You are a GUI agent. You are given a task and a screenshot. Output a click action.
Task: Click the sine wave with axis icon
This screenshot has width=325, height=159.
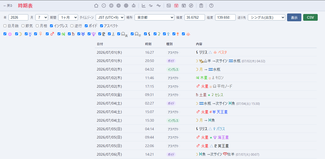[158, 5]
